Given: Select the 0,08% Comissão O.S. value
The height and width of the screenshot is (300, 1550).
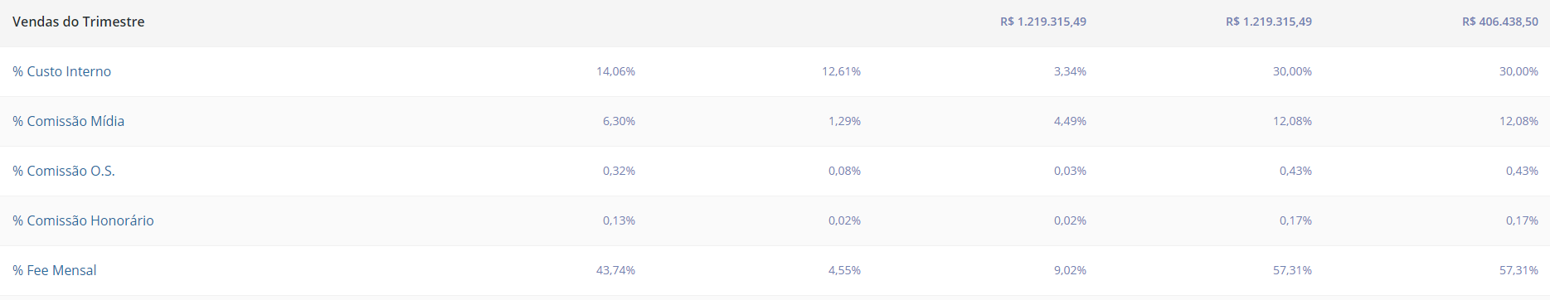Looking at the screenshot, I should coord(844,171).
